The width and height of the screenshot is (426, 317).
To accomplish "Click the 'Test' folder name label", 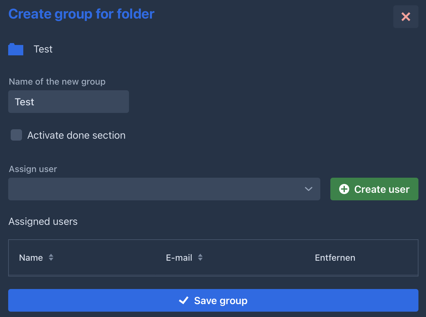I will point(43,49).
